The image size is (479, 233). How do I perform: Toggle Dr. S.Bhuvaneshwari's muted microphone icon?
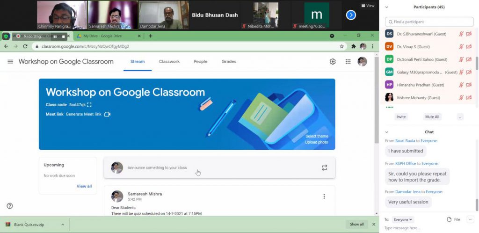(461, 34)
